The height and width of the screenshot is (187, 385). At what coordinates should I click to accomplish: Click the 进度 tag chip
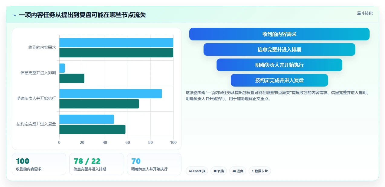click(238, 171)
